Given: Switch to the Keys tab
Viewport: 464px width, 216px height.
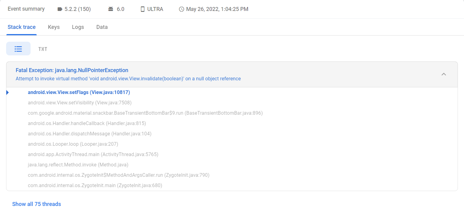Looking at the screenshot, I should pyautogui.click(x=53, y=27).
